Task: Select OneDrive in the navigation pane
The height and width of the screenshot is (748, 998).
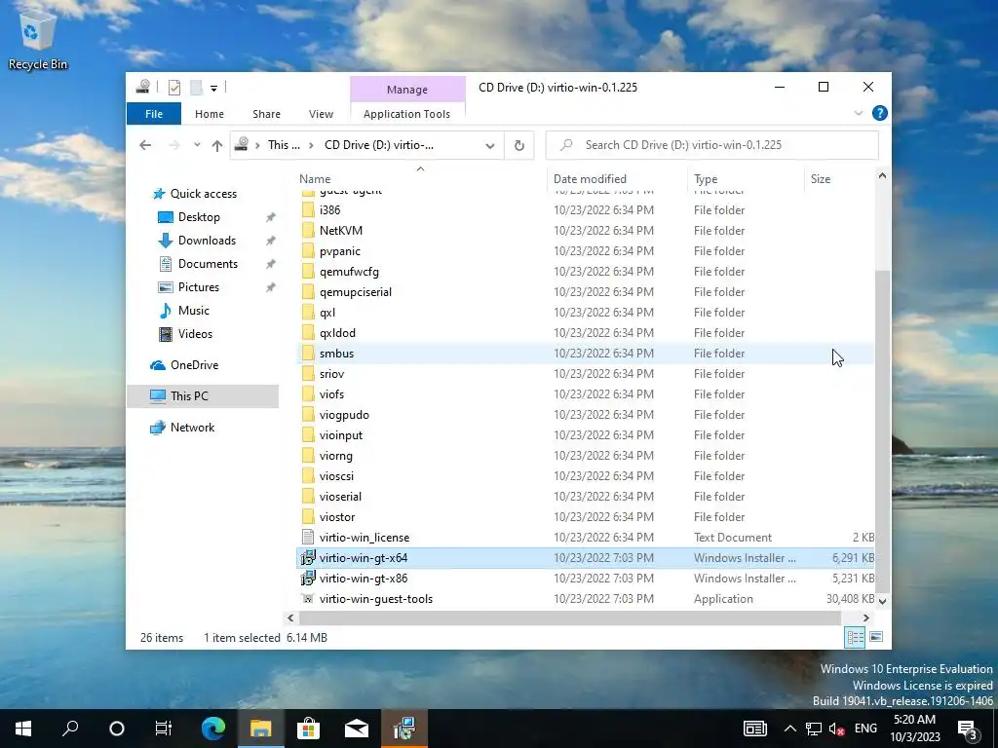Action: pos(194,365)
